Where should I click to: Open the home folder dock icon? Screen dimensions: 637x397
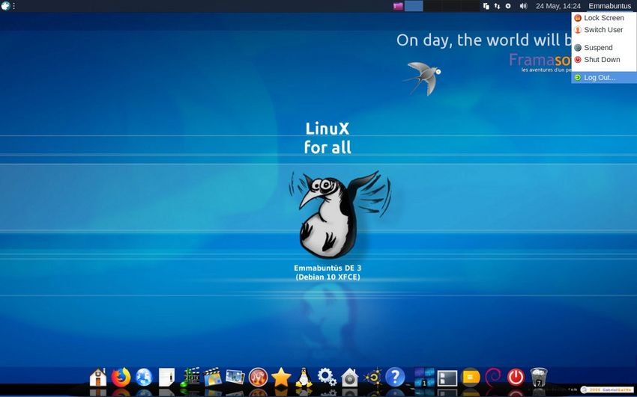pos(98,377)
